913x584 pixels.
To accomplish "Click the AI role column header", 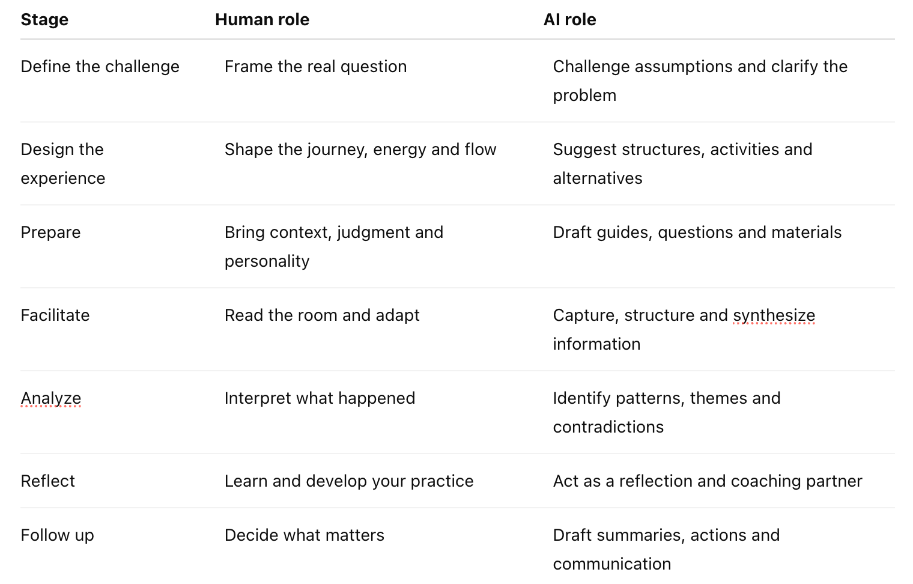I will point(569,19).
